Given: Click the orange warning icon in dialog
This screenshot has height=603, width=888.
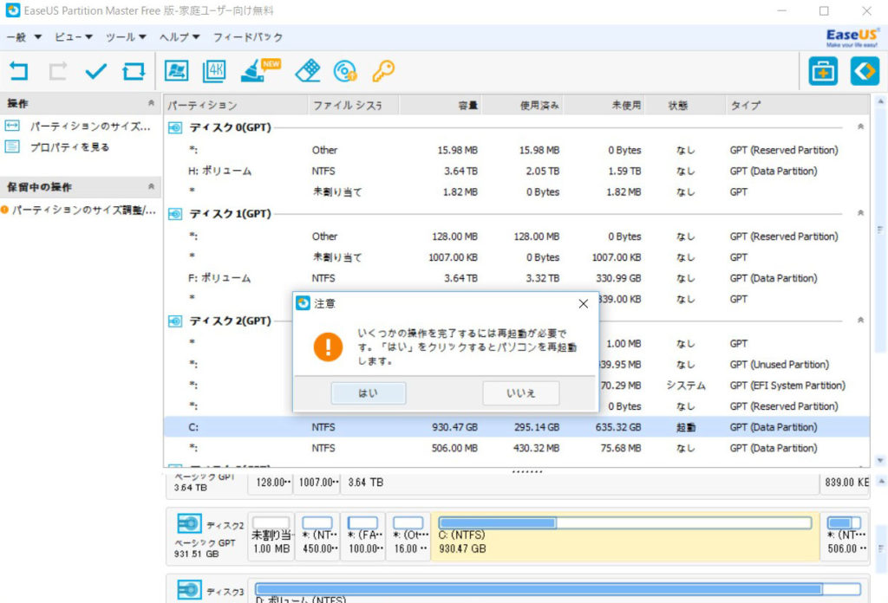Looking at the screenshot, I should [x=328, y=347].
